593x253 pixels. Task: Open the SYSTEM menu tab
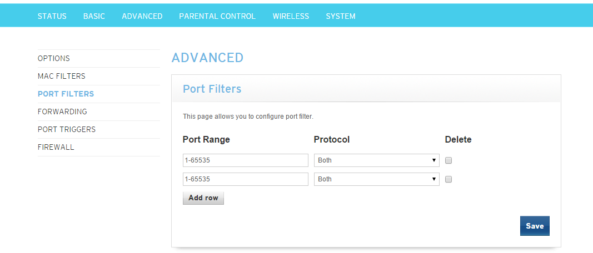point(340,16)
